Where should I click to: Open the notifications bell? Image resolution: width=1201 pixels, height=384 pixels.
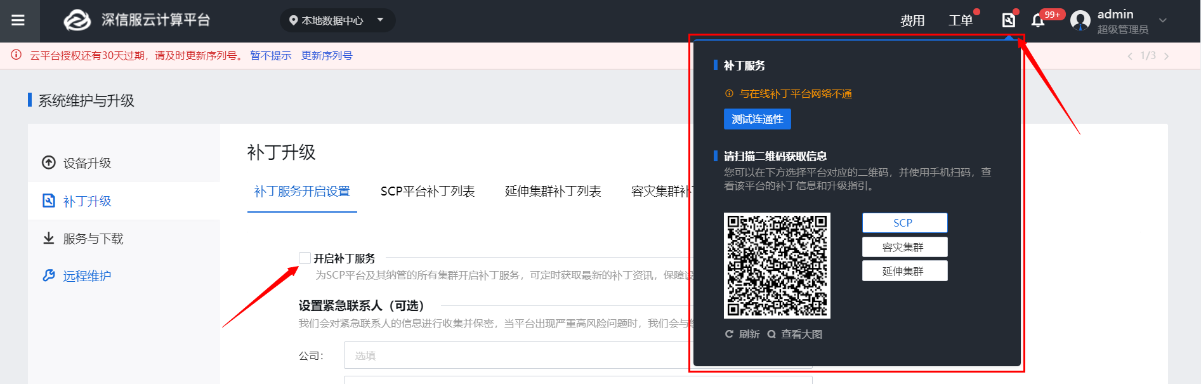pos(1038,20)
